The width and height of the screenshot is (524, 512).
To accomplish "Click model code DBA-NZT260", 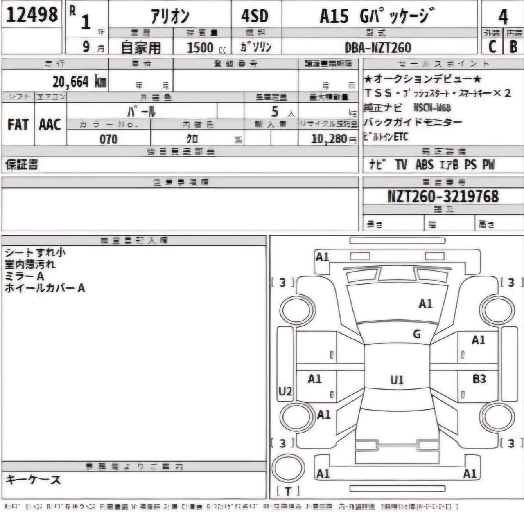I will tap(377, 47).
